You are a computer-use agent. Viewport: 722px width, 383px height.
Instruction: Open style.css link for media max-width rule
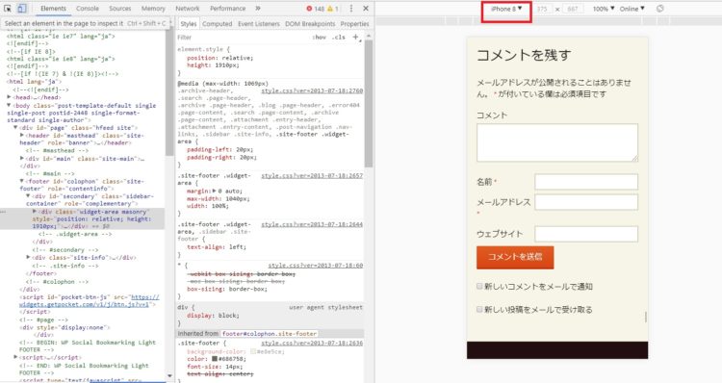[x=312, y=91]
